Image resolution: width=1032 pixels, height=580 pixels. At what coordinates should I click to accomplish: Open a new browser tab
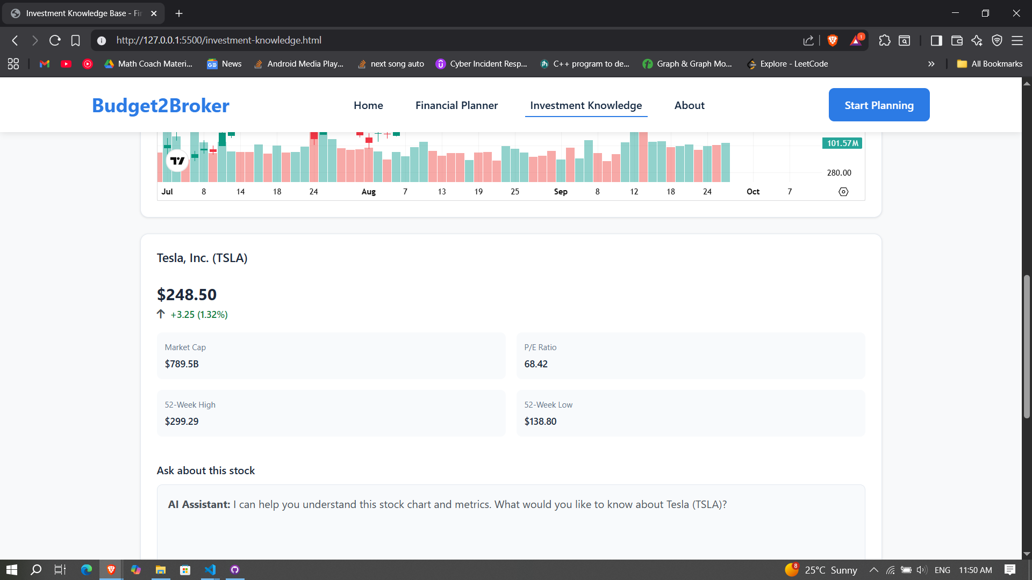pos(179,13)
